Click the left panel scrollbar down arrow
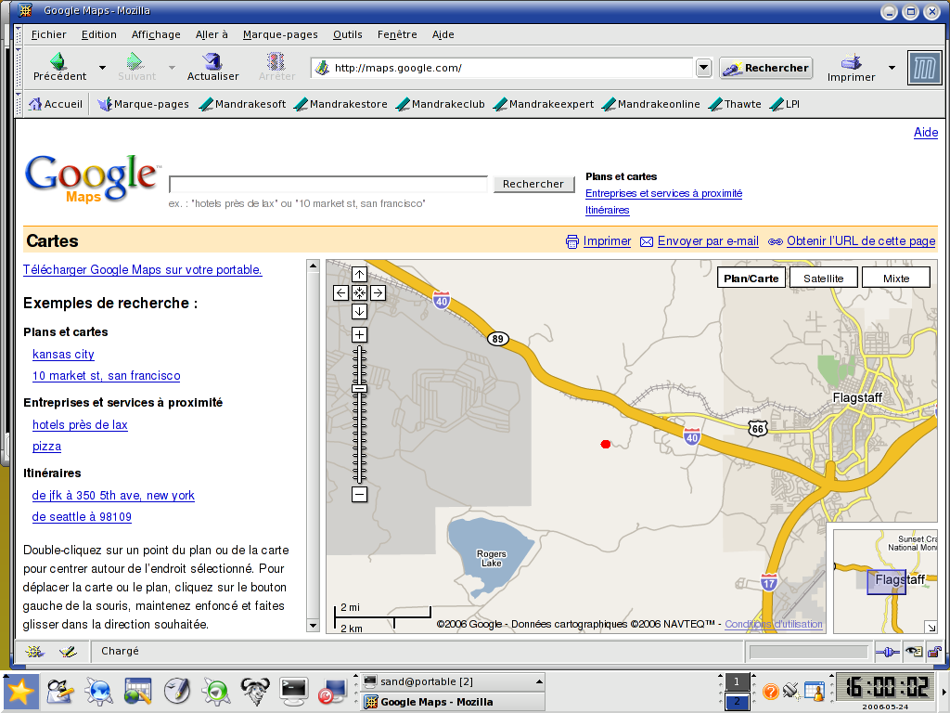The image size is (950, 713). point(314,626)
